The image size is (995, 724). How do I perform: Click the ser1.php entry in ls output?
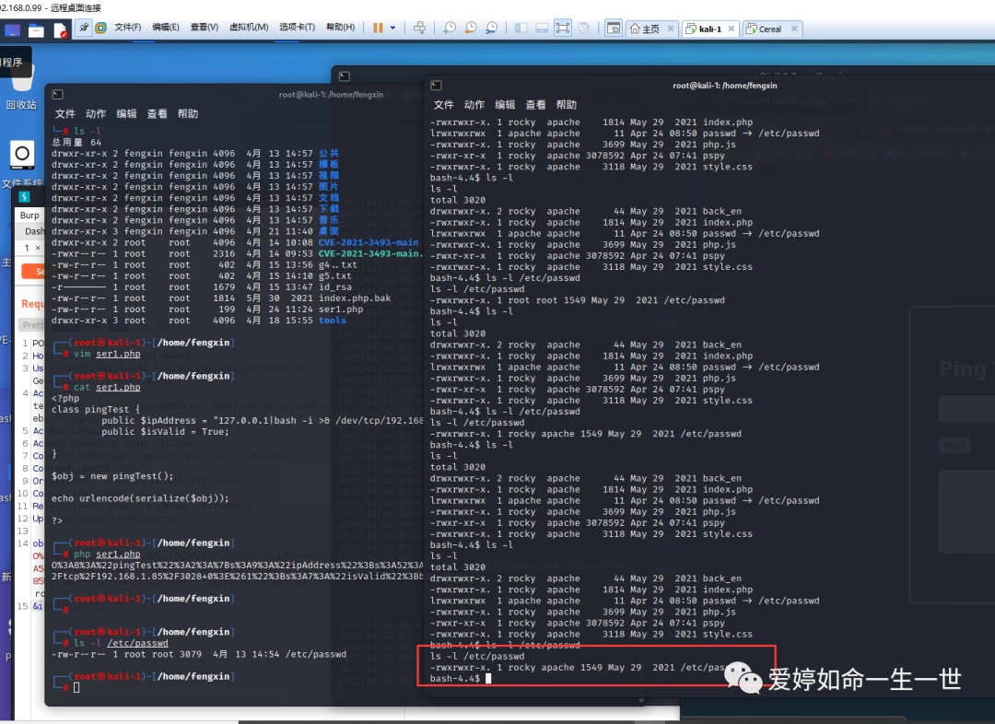[341, 309]
